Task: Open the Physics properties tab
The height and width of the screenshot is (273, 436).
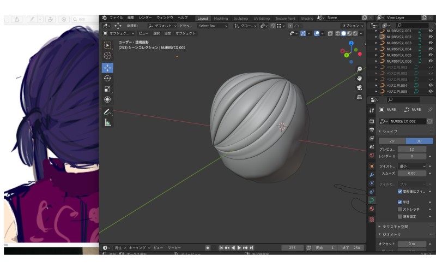Action: click(x=372, y=183)
